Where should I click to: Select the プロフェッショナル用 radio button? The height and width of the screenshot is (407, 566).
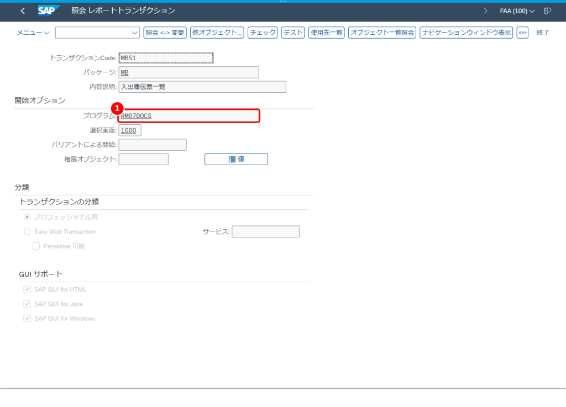tap(27, 217)
